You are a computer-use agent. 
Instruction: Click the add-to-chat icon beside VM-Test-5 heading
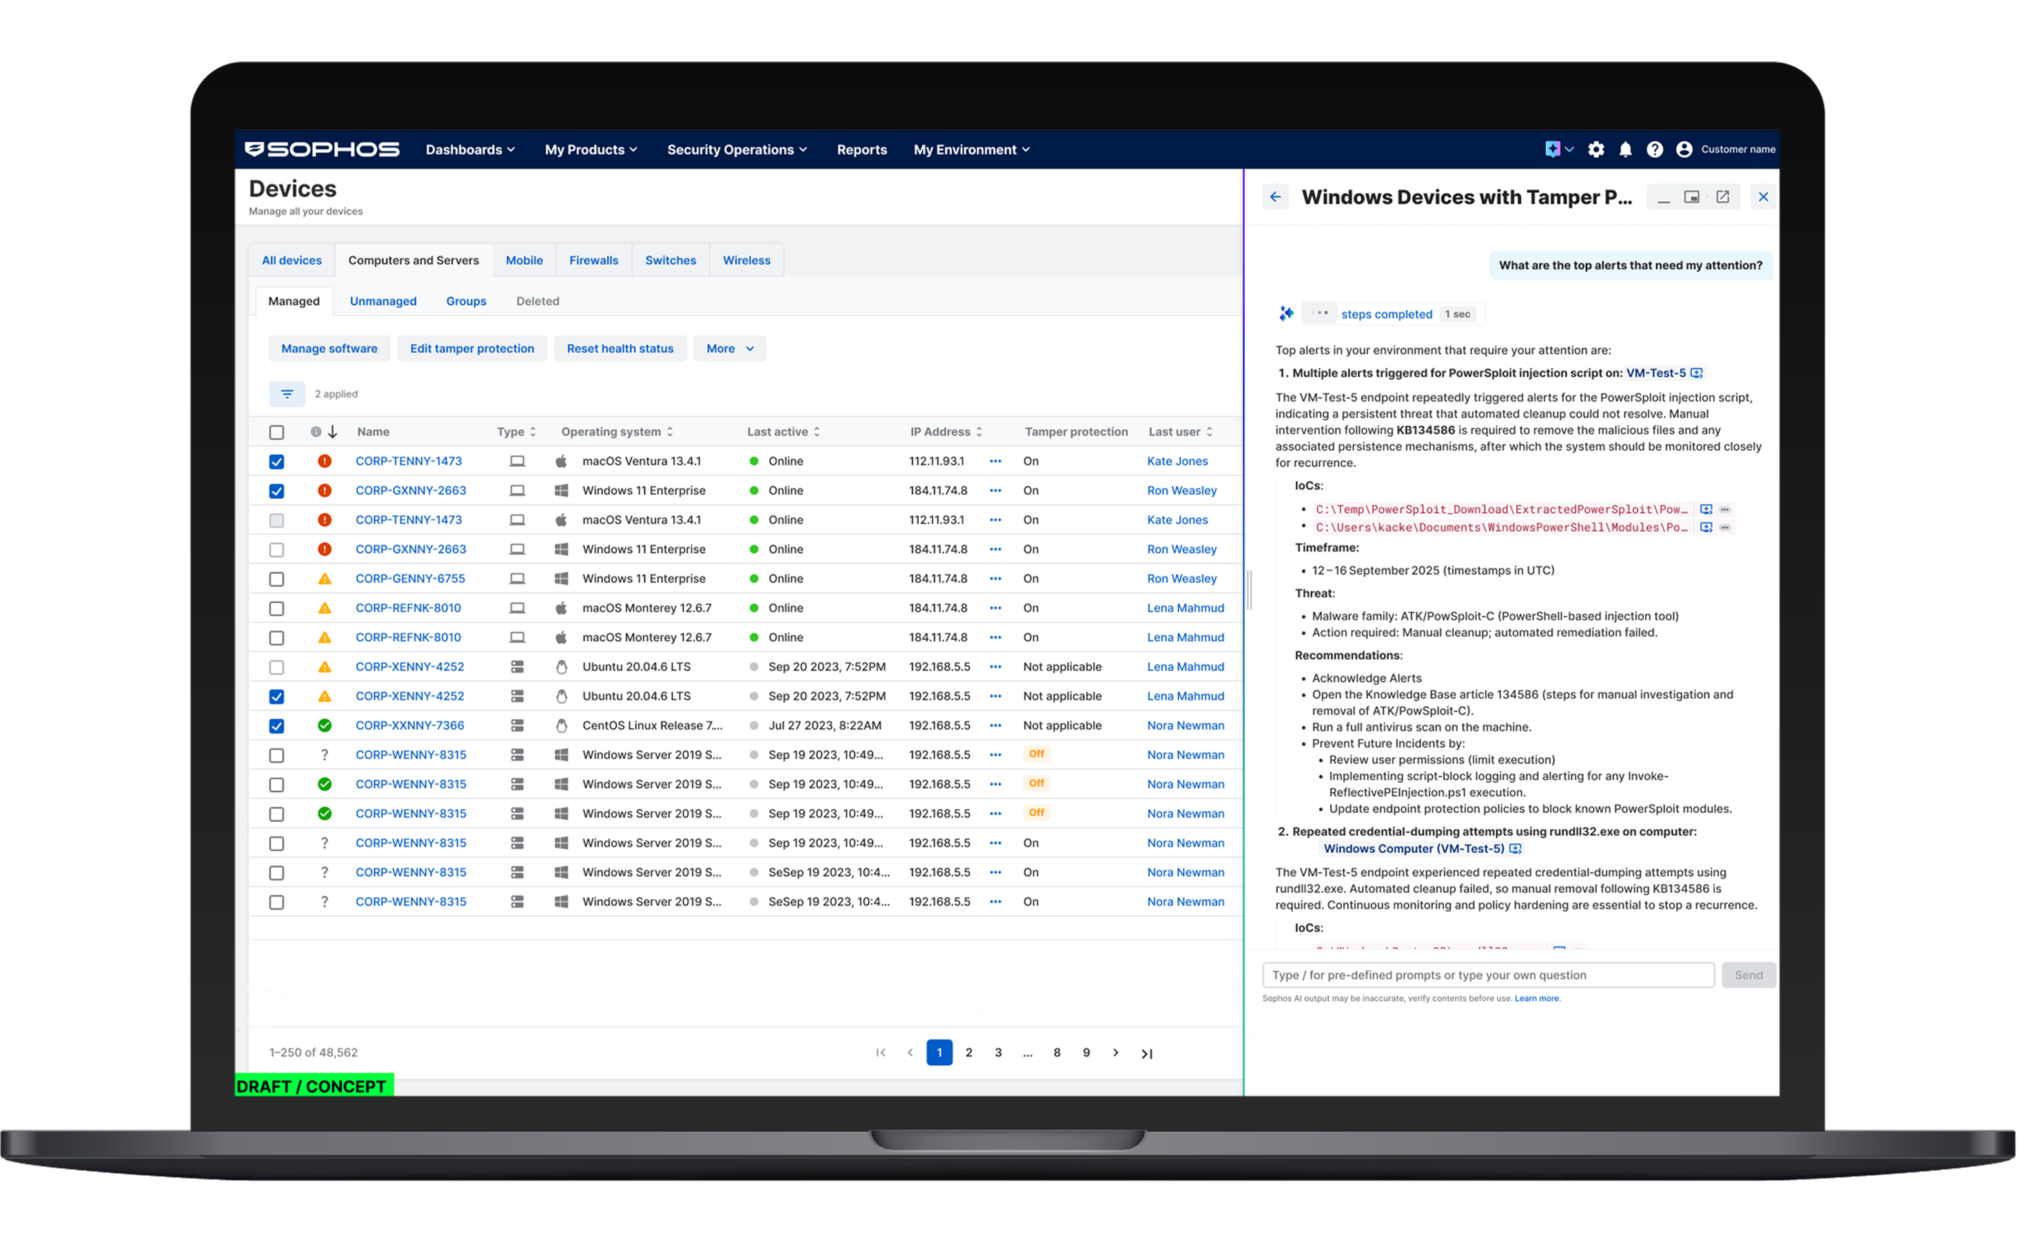1696,373
